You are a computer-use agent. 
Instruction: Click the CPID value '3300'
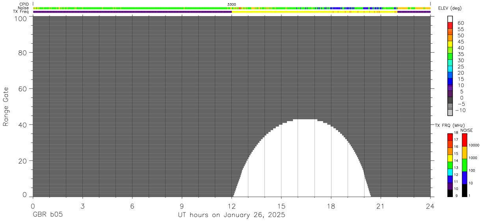232,4
